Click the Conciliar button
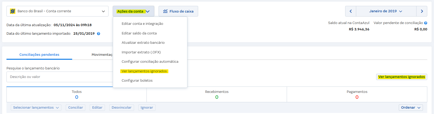This screenshot has width=434, height=114. tap(75, 107)
